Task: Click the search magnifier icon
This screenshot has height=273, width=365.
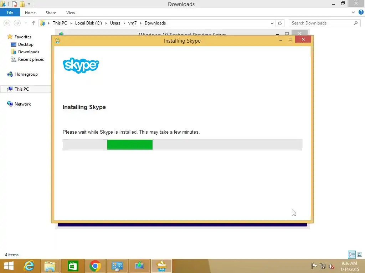Action: coord(355,23)
